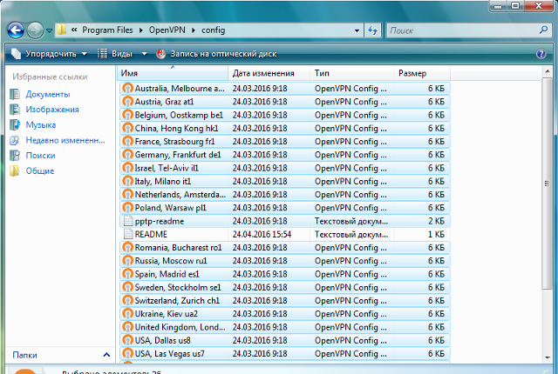Image resolution: width=558 pixels, height=374 pixels.
Task: Click the Russia, Moscow ru1 file icon
Action: pos(127,261)
